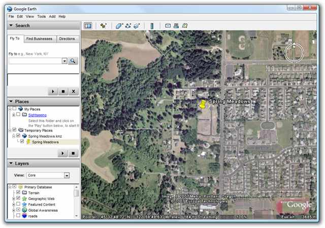
Task: Expand the Sightseeing folder tree node
Action: pos(14,115)
